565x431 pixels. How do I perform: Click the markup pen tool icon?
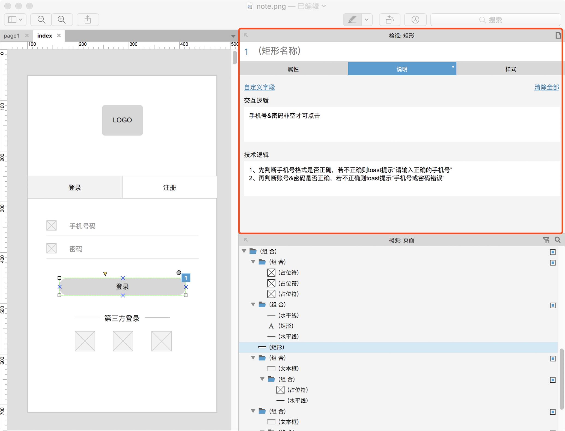[352, 20]
